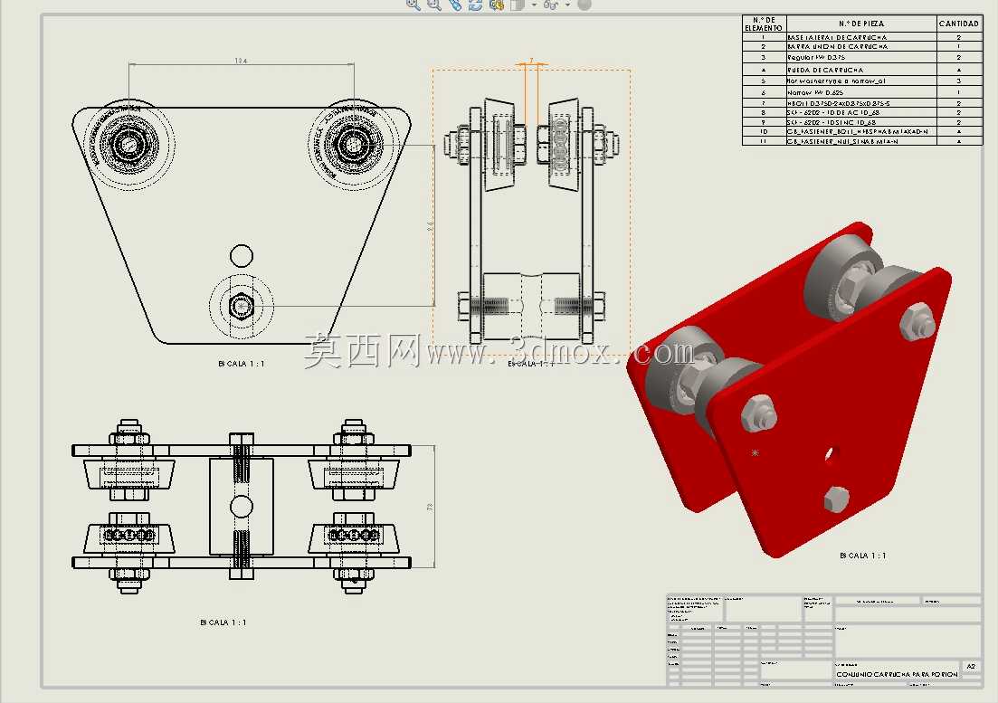
Task: Select the orange 7 dimension on the side view
Action: [x=531, y=61]
